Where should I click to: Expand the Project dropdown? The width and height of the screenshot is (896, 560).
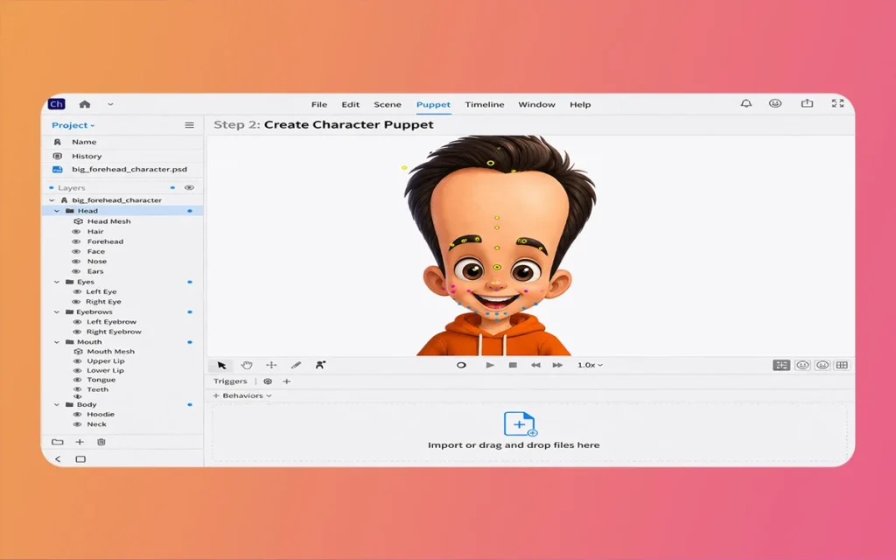[73, 125]
